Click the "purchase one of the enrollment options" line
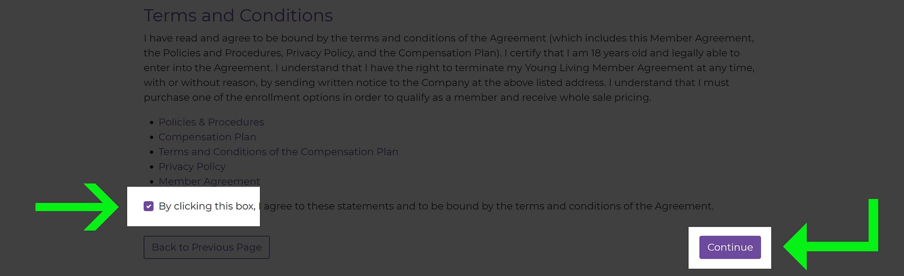 (x=397, y=97)
